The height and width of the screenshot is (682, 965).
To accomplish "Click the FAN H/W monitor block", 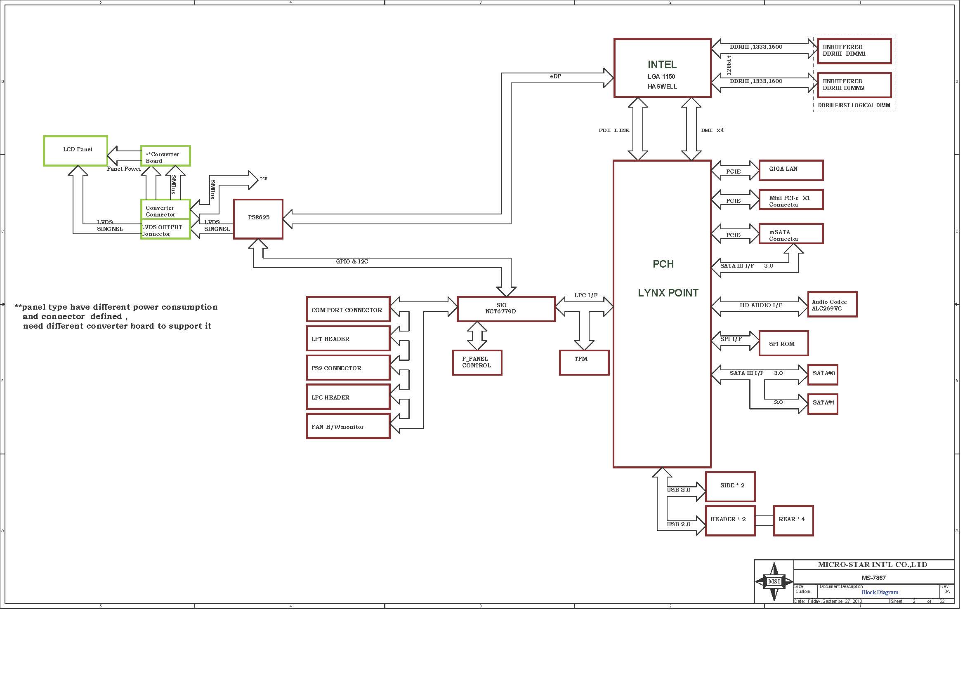I will point(348,426).
